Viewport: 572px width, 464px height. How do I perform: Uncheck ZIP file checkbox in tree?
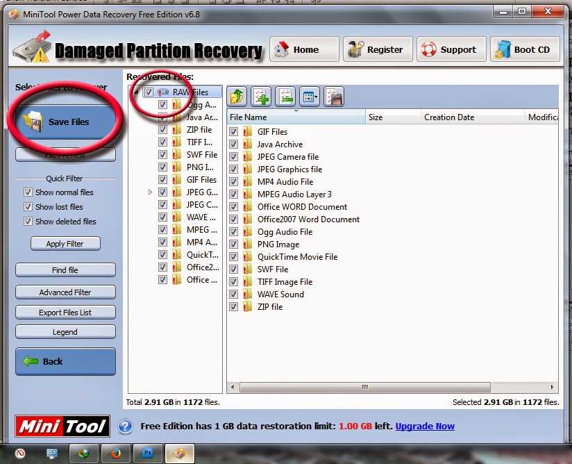click(162, 130)
